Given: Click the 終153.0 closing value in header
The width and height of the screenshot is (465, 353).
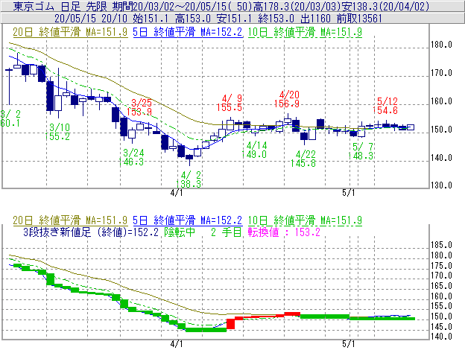Looking at the screenshot, I should 276,19.
